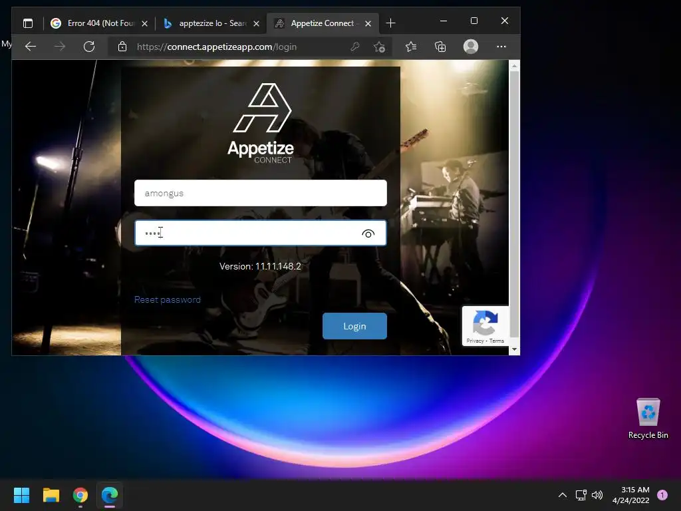Open saved passwords key icon
This screenshot has width=681, height=511.
click(x=355, y=47)
